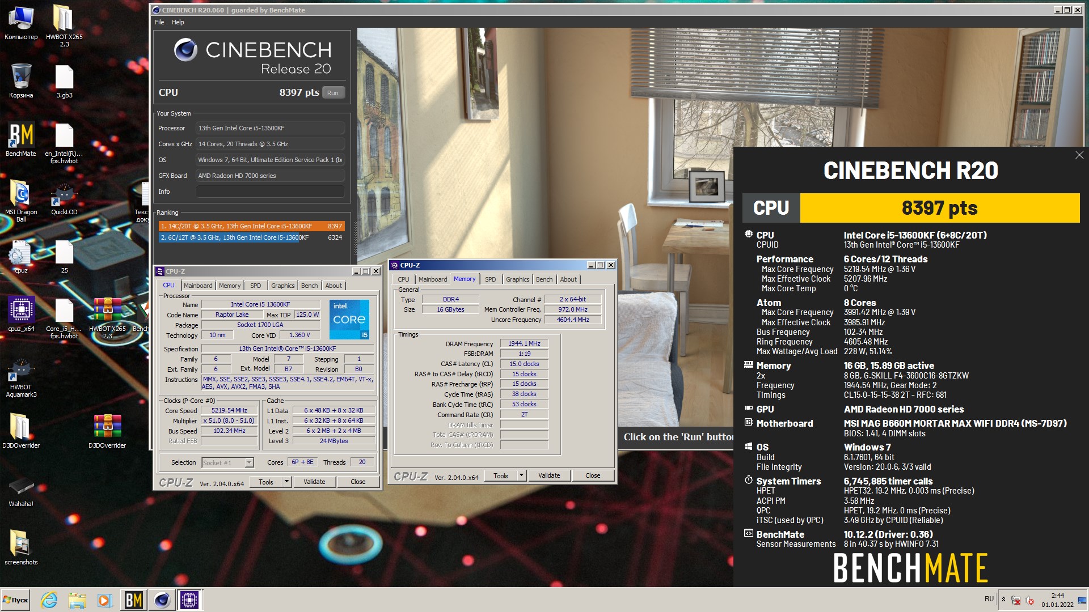Click the DRAM Frequency 1944.1 MHz value

click(524, 343)
